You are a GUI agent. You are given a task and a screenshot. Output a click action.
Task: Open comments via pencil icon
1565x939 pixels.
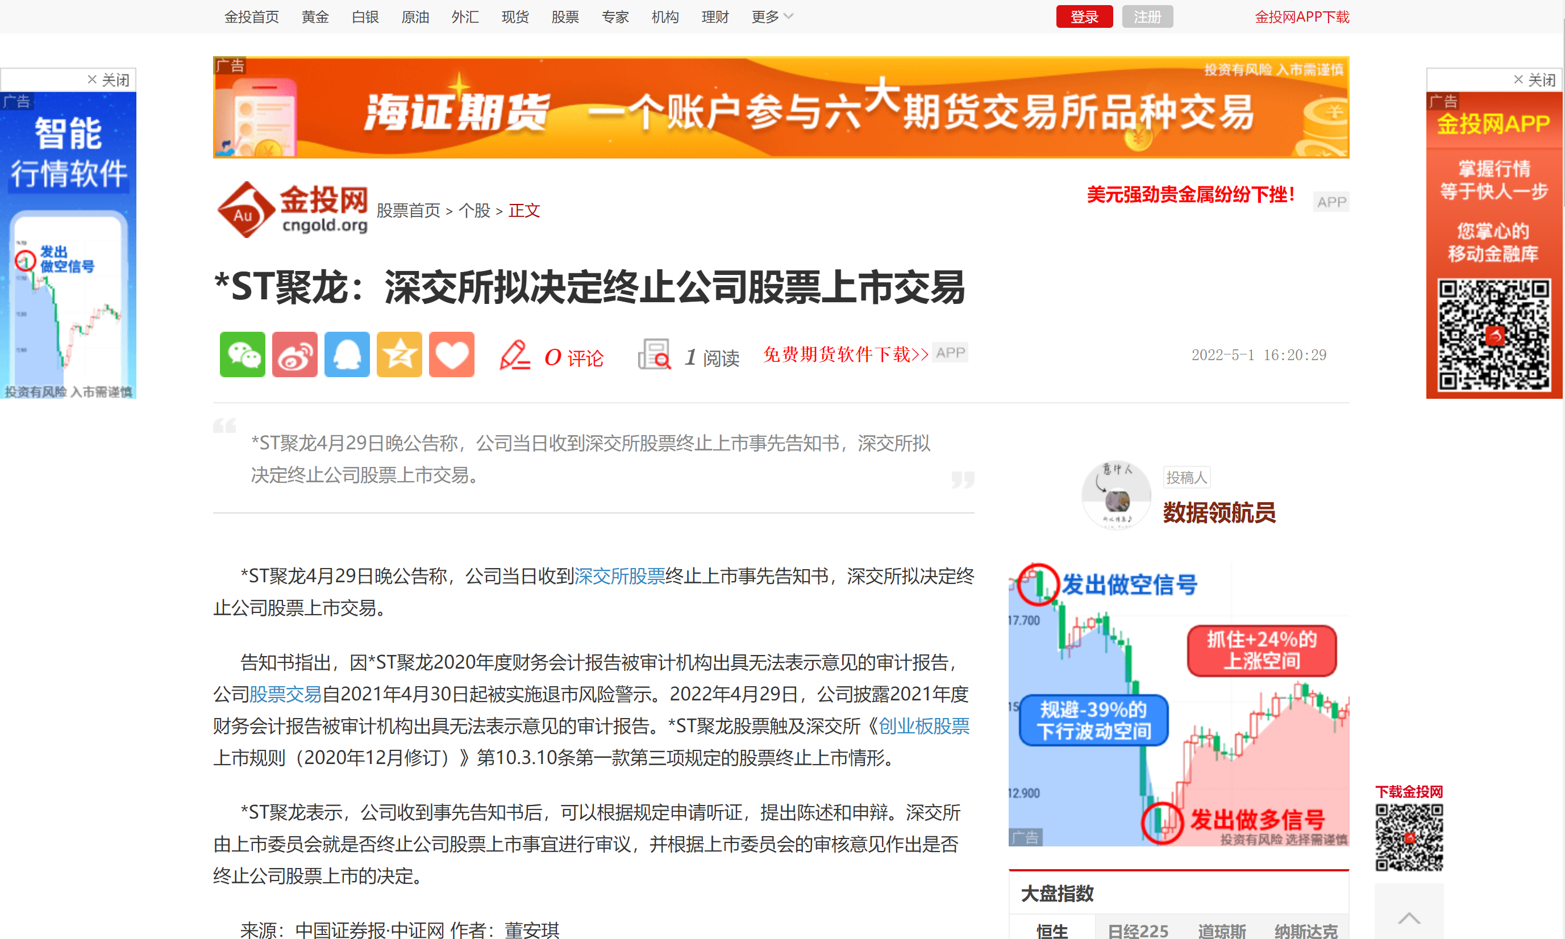coord(514,355)
